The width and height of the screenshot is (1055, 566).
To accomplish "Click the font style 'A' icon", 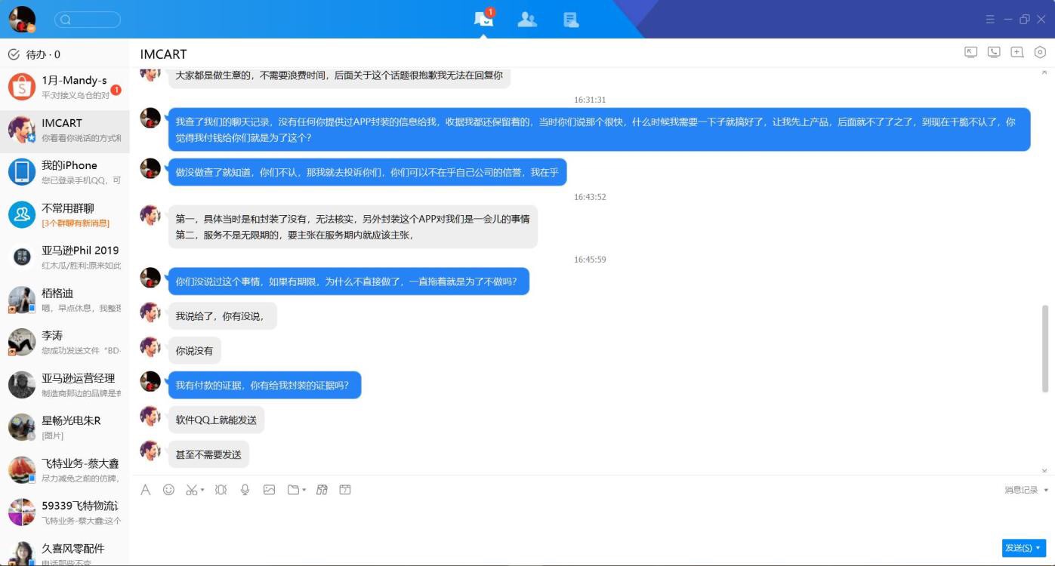I will coord(146,490).
